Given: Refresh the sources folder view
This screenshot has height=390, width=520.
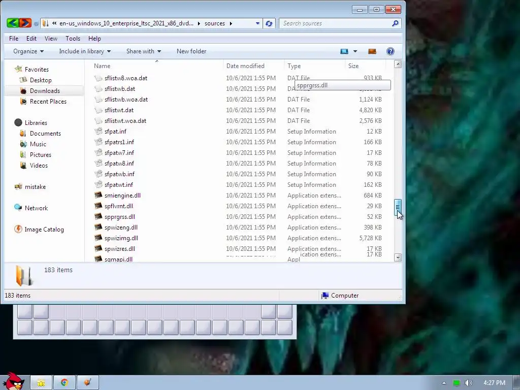Looking at the screenshot, I should click(x=269, y=23).
